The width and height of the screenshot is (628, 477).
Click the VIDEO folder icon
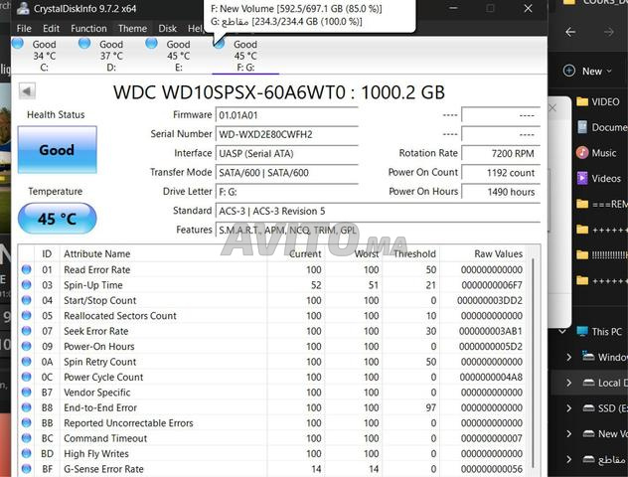[x=582, y=101]
